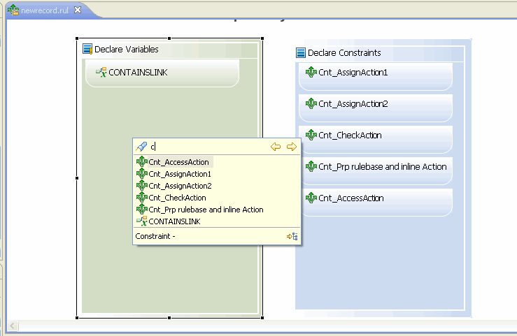Image resolution: width=517 pixels, height=336 pixels.
Task: Click the Cnt_Prp rulebase icon in popup list
Action: click(x=142, y=209)
